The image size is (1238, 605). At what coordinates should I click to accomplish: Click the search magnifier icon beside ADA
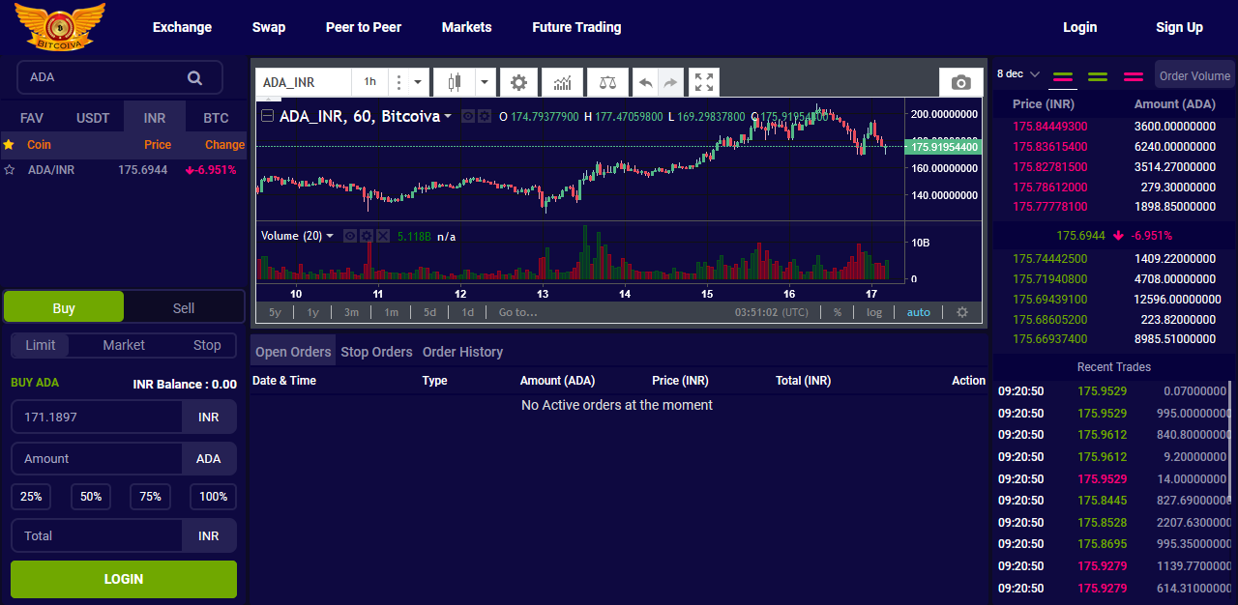[194, 77]
